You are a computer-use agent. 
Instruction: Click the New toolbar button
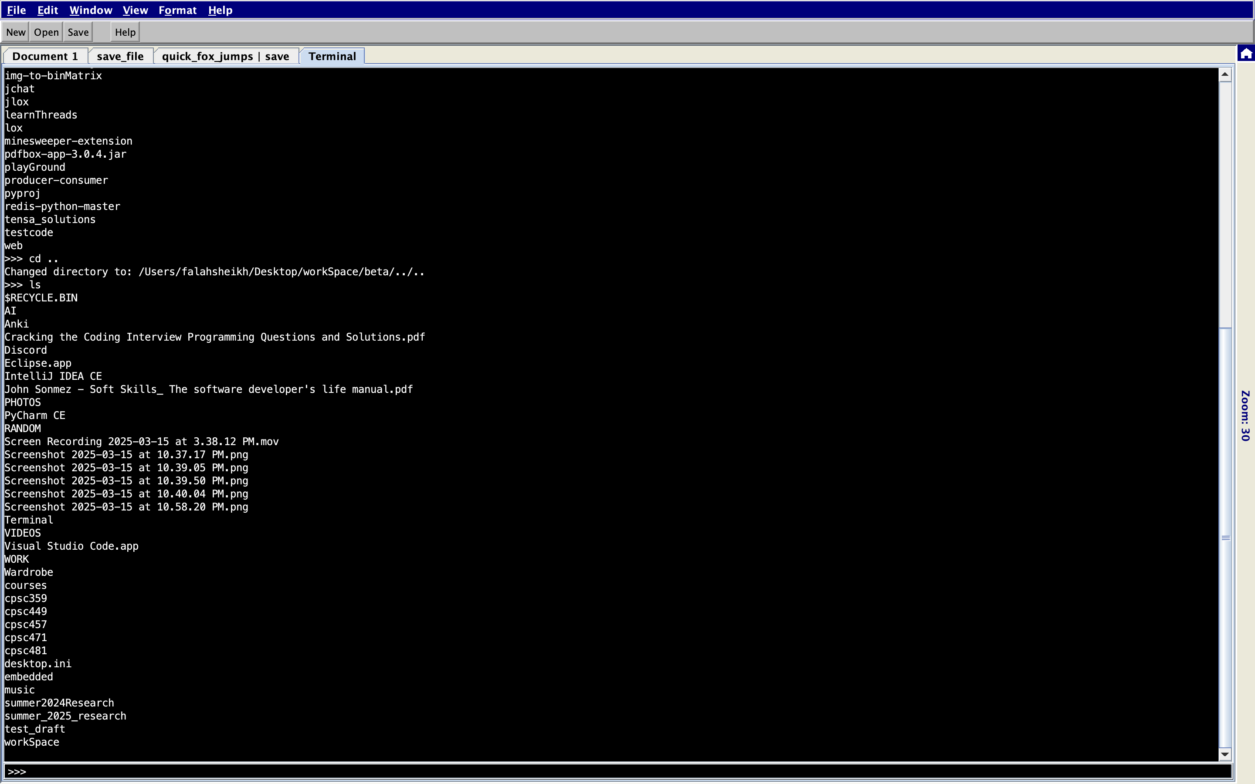pos(16,32)
